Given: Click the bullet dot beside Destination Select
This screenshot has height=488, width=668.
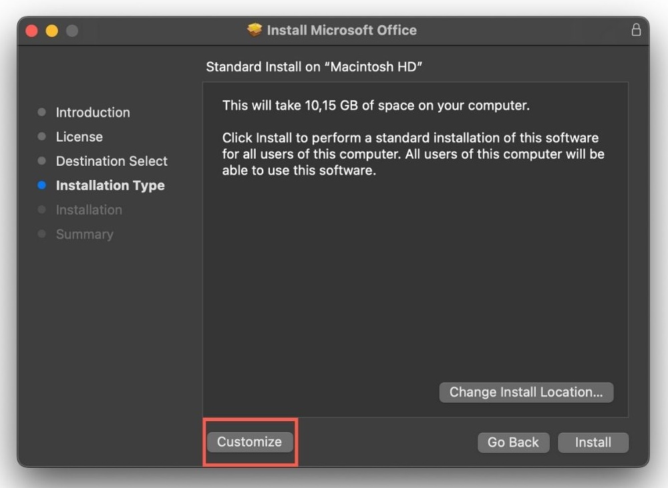Looking at the screenshot, I should [42, 161].
